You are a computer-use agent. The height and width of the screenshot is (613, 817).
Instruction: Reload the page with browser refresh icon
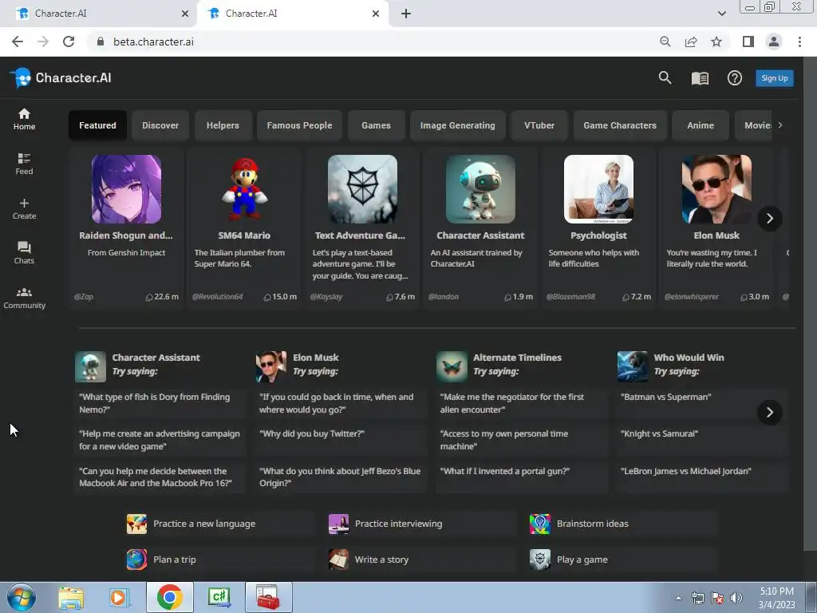(x=69, y=42)
